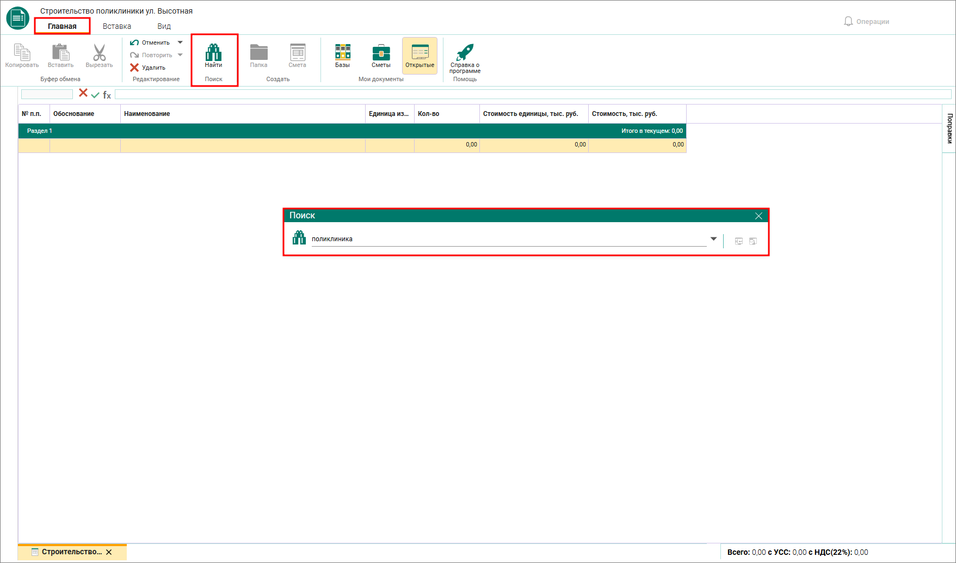Expand the search history dropdown arrow
The image size is (956, 563).
[713, 239]
